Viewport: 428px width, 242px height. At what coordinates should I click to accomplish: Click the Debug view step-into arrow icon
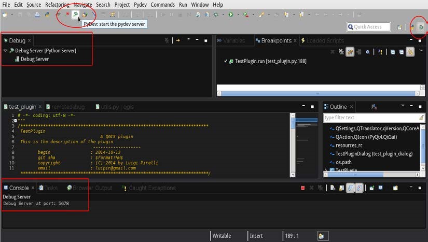178,40
